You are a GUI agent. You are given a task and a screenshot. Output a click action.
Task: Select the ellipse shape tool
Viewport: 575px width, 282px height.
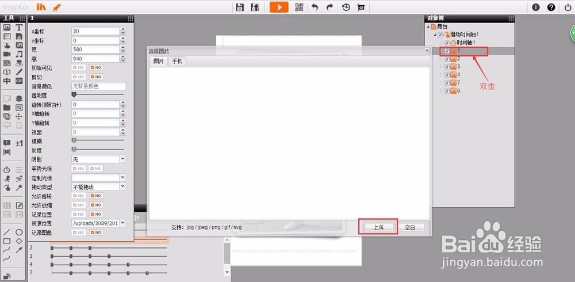point(19,232)
